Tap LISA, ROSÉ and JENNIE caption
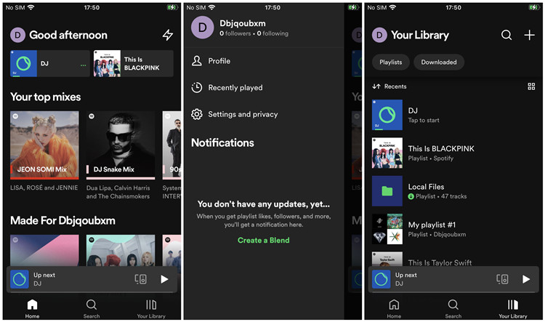The image size is (545, 322). pyautogui.click(x=44, y=188)
